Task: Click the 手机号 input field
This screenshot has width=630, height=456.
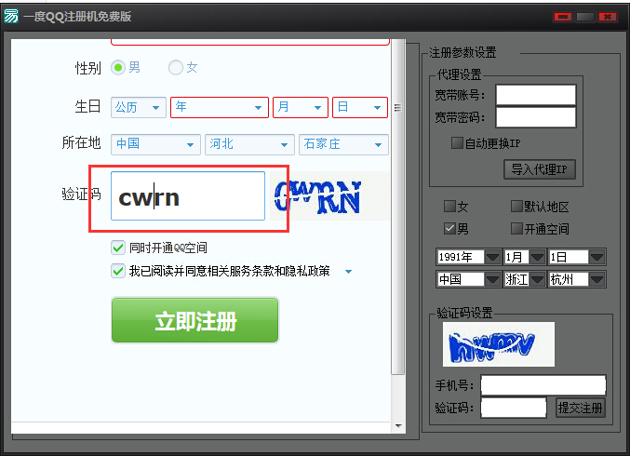Action: [x=543, y=385]
